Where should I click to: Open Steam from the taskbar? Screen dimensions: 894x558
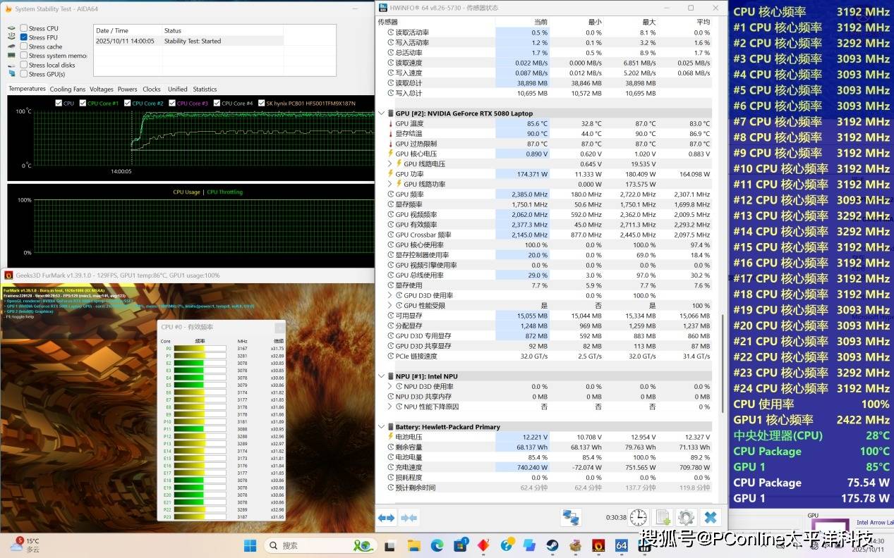click(x=552, y=545)
